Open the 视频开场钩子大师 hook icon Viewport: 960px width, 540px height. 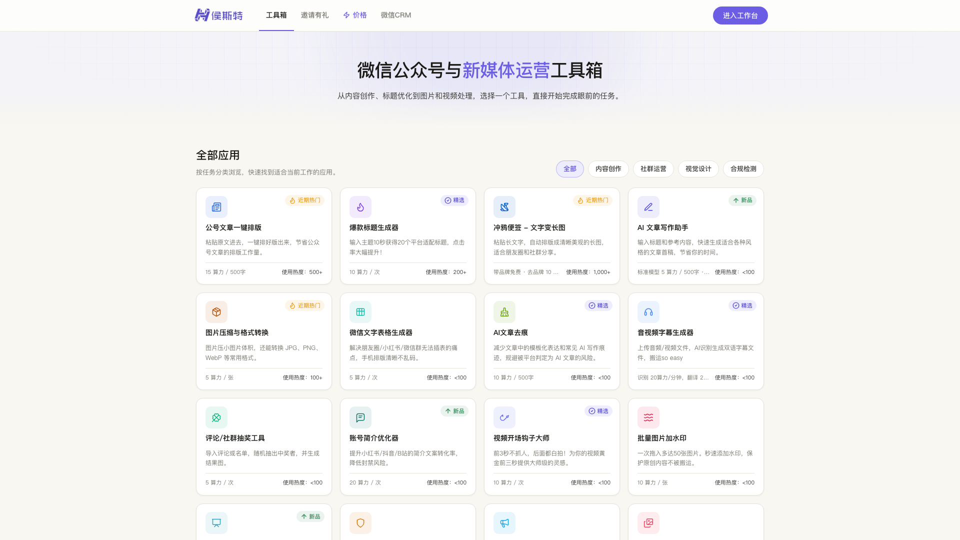coord(504,417)
